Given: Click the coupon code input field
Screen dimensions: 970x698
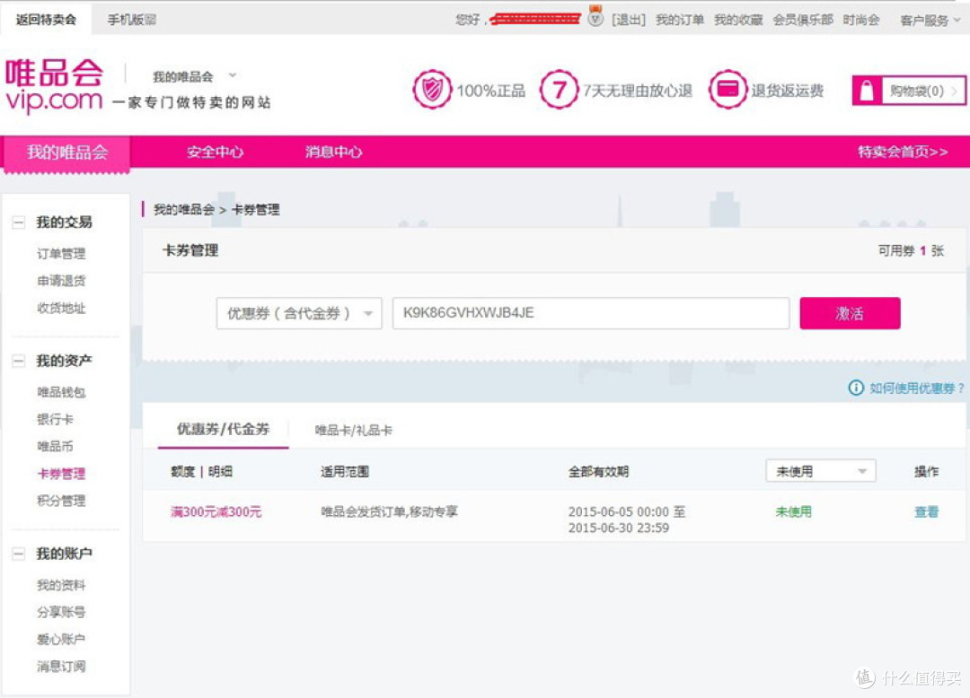Looking at the screenshot, I should coord(591,313).
